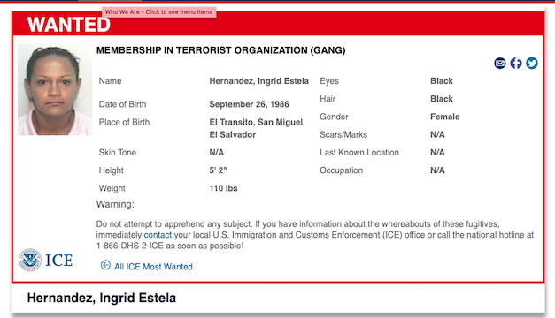Follow the 'contact' link in the warning text
The width and height of the screenshot is (555, 318).
click(x=158, y=235)
